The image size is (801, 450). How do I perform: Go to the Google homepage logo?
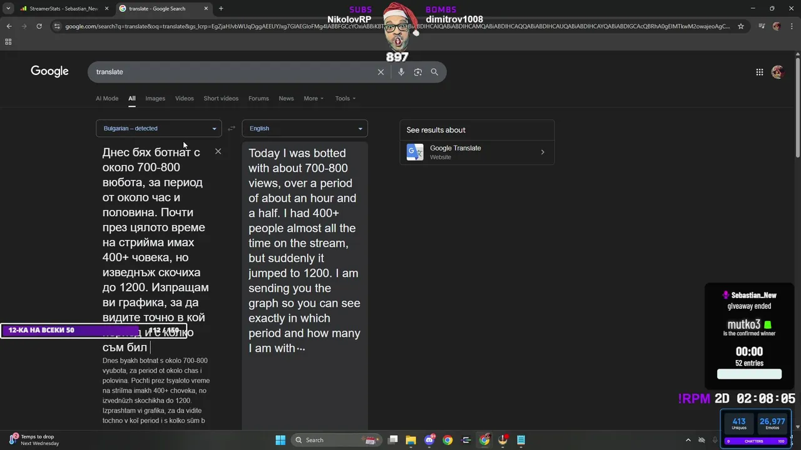coord(49,71)
